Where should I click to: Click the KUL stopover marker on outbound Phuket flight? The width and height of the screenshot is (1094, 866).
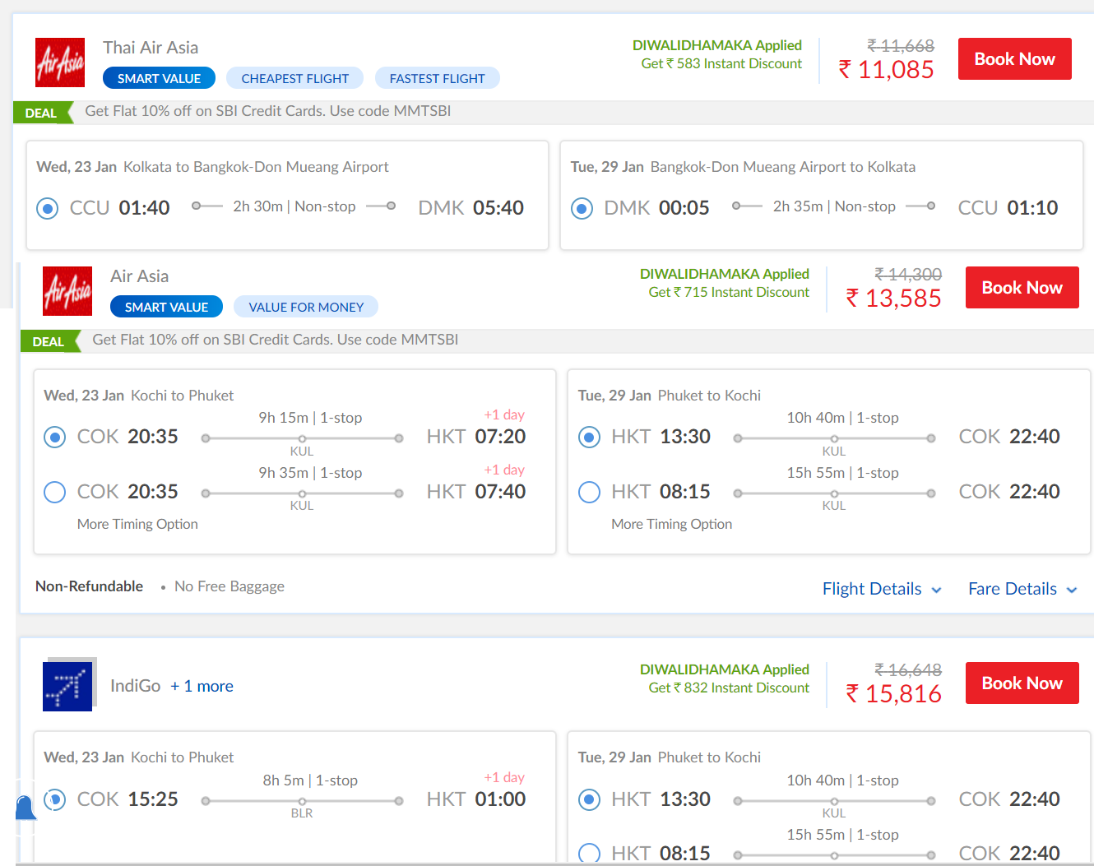302,437
